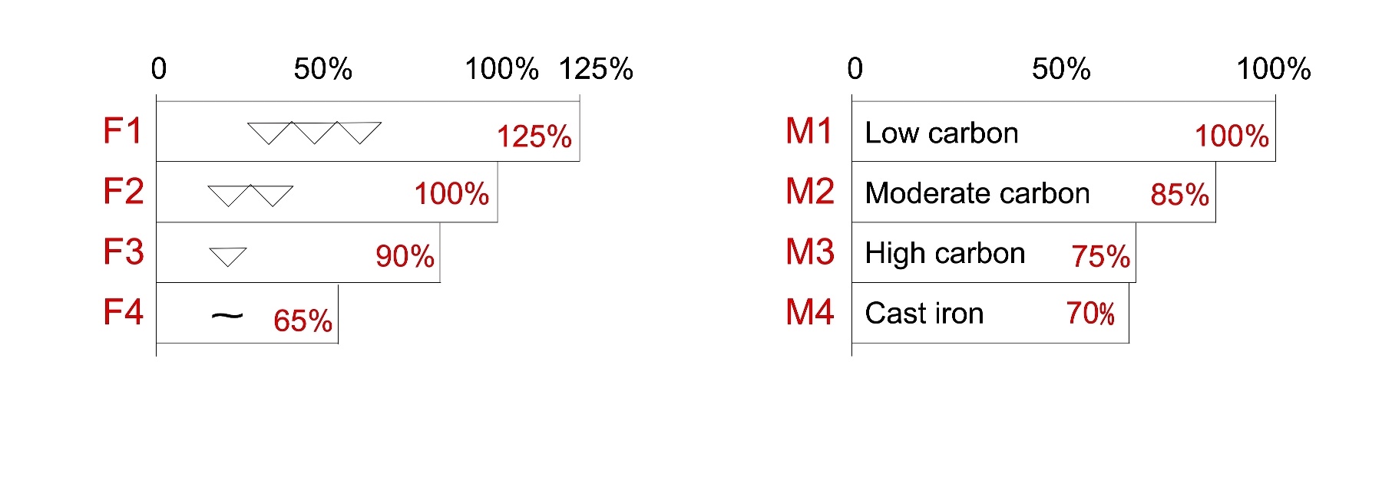The height and width of the screenshot is (480, 1392).
Task: Click the Moderate carbon bar text
Action: click(977, 193)
